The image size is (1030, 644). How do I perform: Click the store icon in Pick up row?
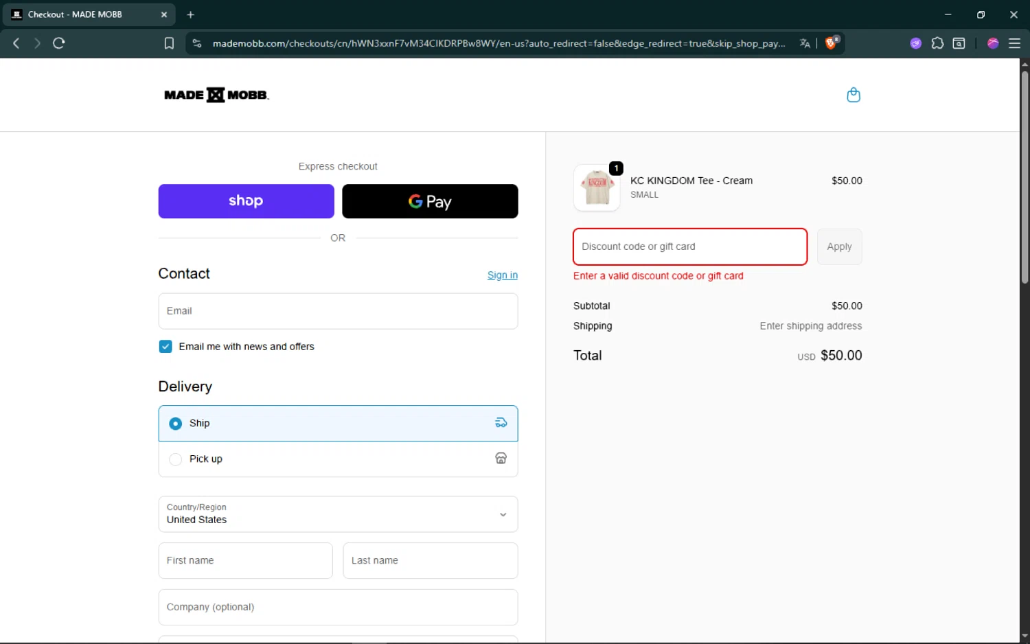tap(501, 459)
